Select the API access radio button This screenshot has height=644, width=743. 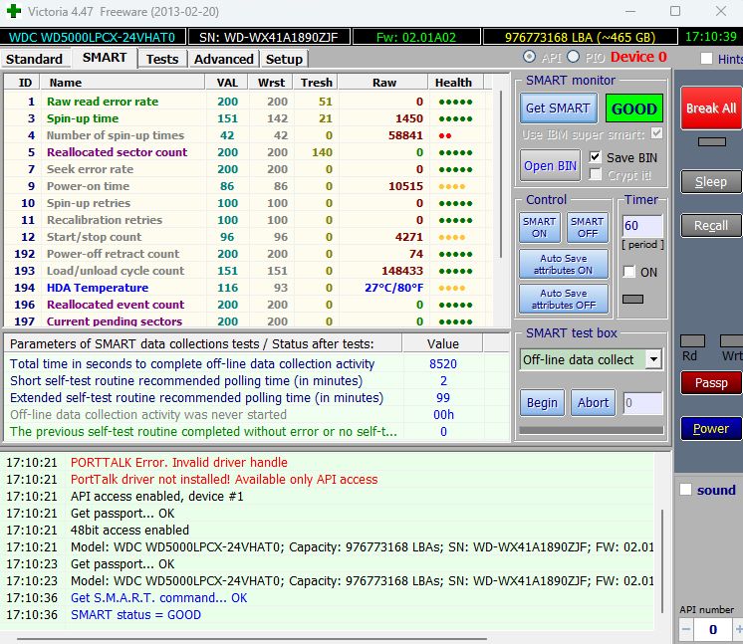tap(529, 57)
